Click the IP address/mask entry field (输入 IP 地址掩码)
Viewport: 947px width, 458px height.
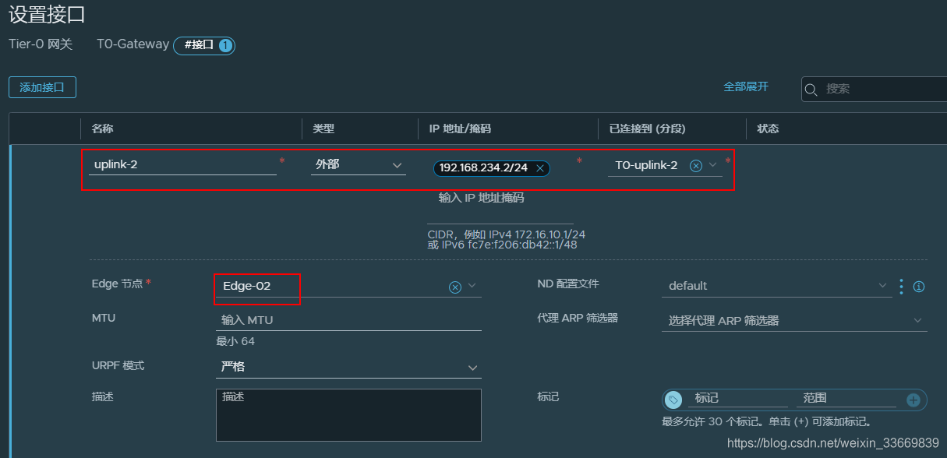click(500, 198)
